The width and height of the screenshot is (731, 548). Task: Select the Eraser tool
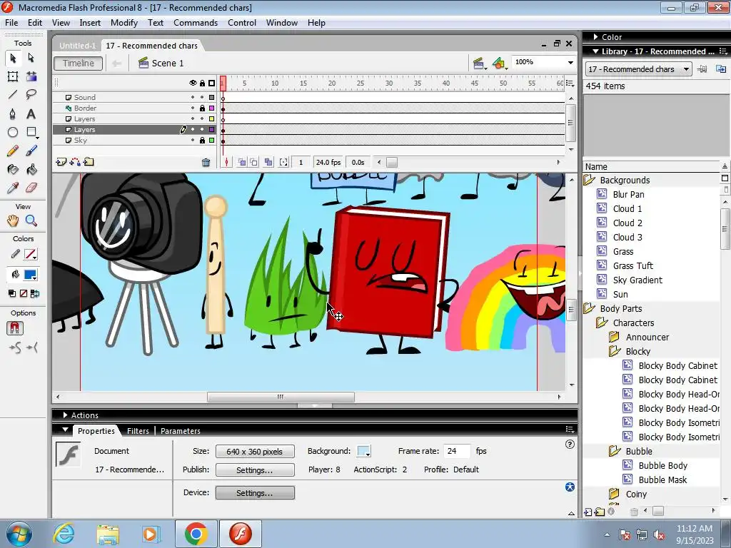click(31, 188)
